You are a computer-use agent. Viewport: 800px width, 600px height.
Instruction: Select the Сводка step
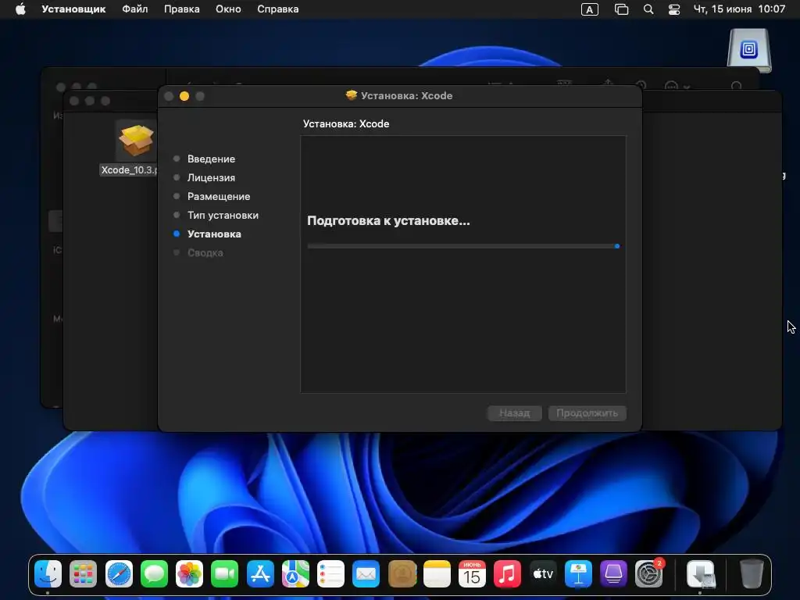205,252
